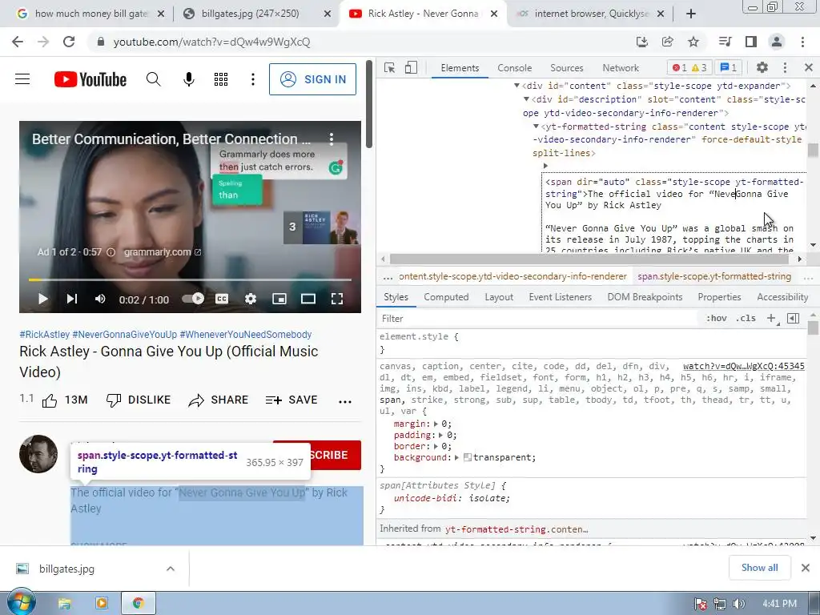Open the watch?v=dQw…WgXcQ:45345 source link
The height and width of the screenshot is (615, 820).
[x=744, y=366]
